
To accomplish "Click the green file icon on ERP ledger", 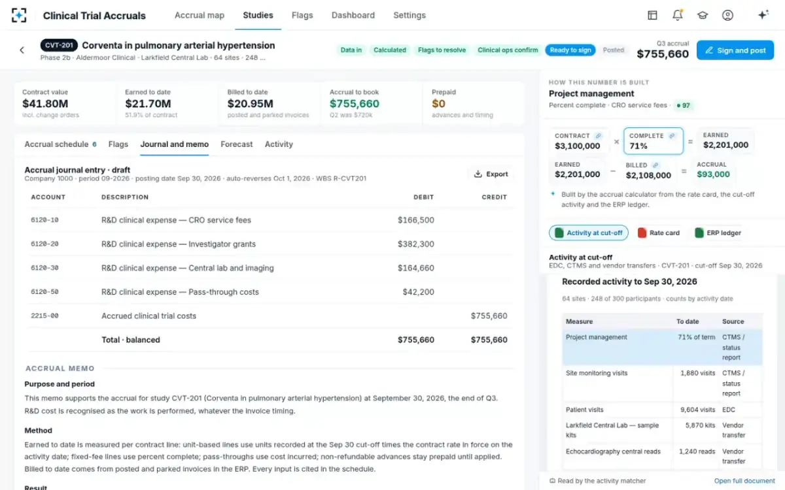I will pyautogui.click(x=699, y=233).
